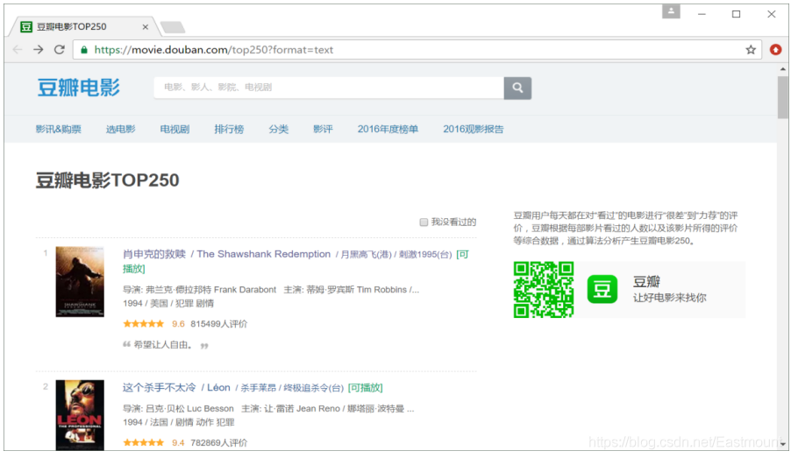
Task: Open 2016观影报告 link
Action: [x=474, y=129]
